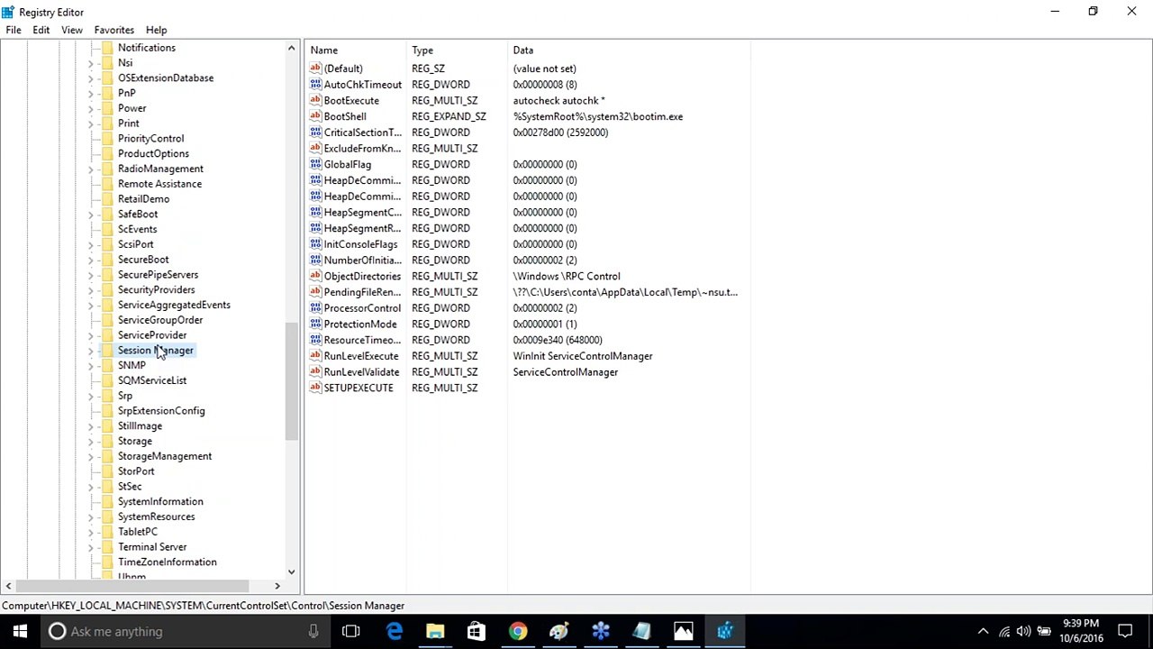Click the Session Manager folder icon

pyautogui.click(x=107, y=350)
